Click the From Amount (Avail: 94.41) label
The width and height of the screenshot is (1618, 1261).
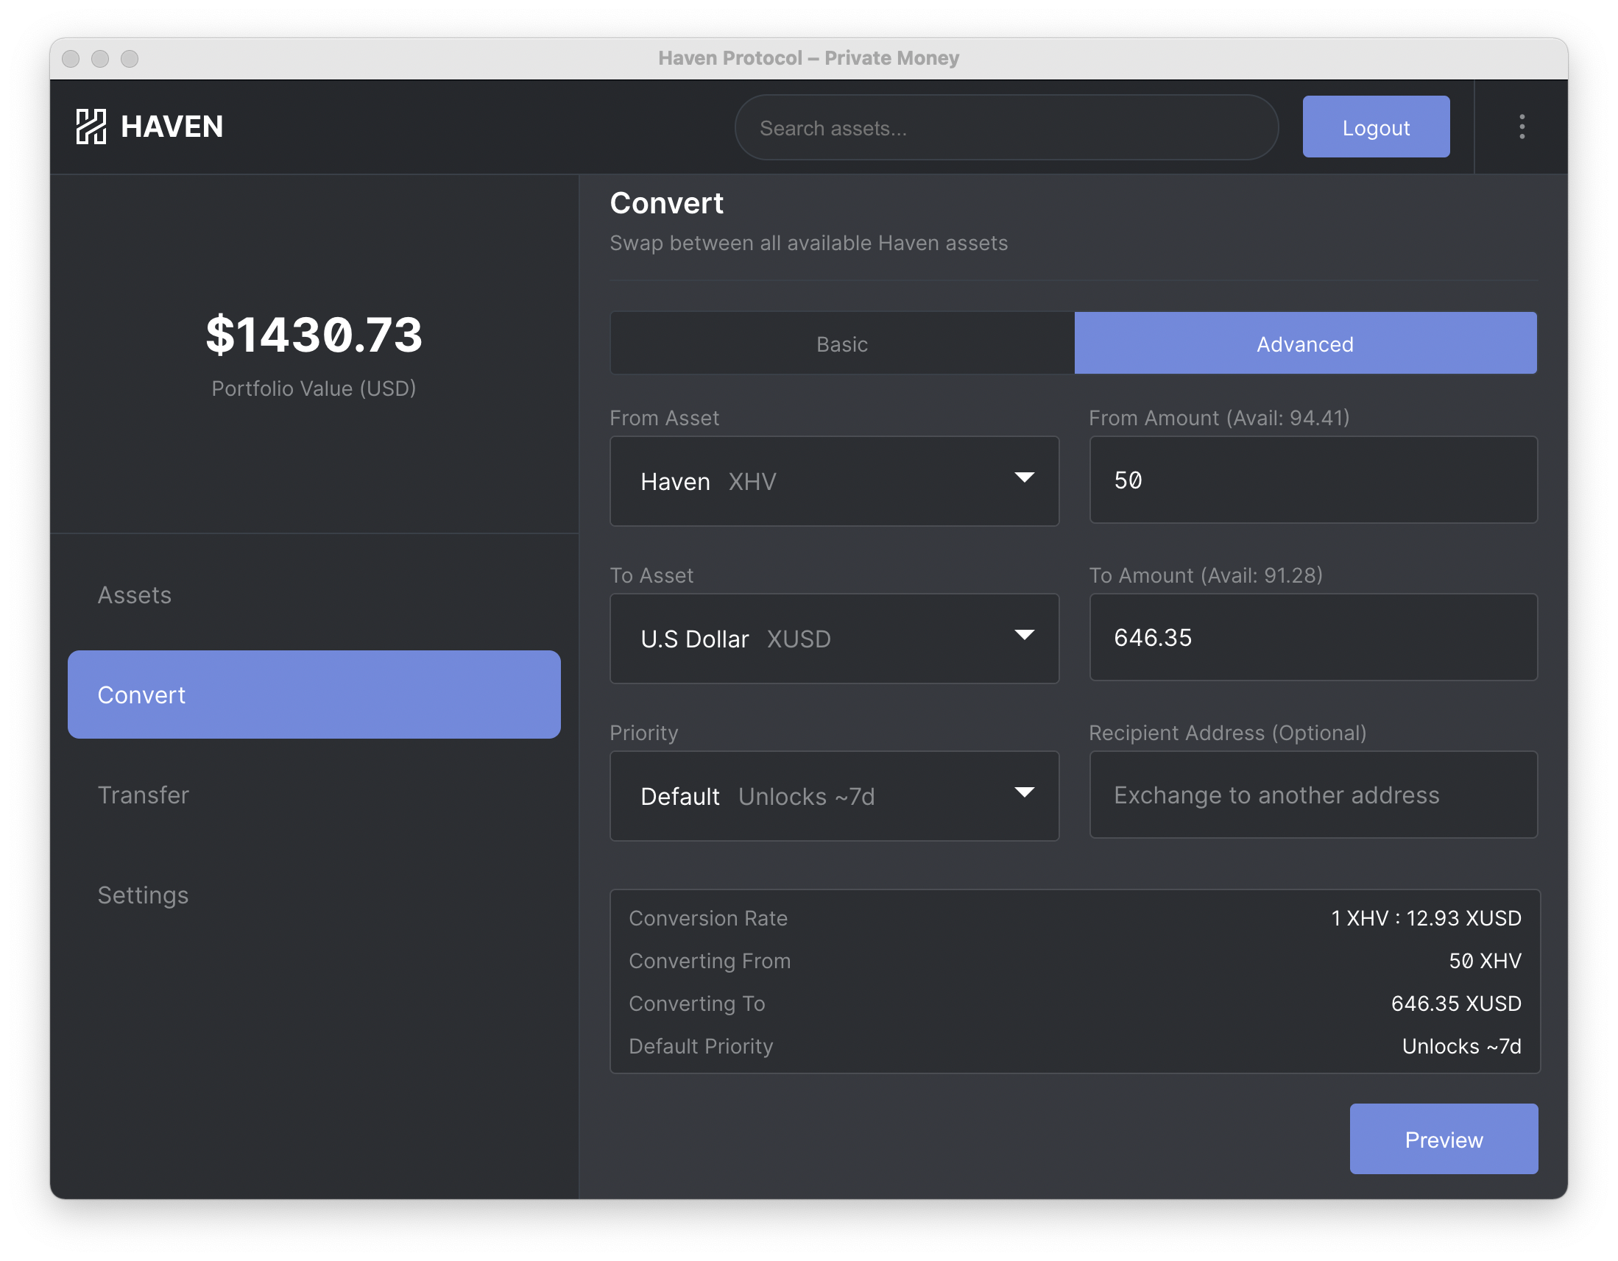(x=1220, y=419)
